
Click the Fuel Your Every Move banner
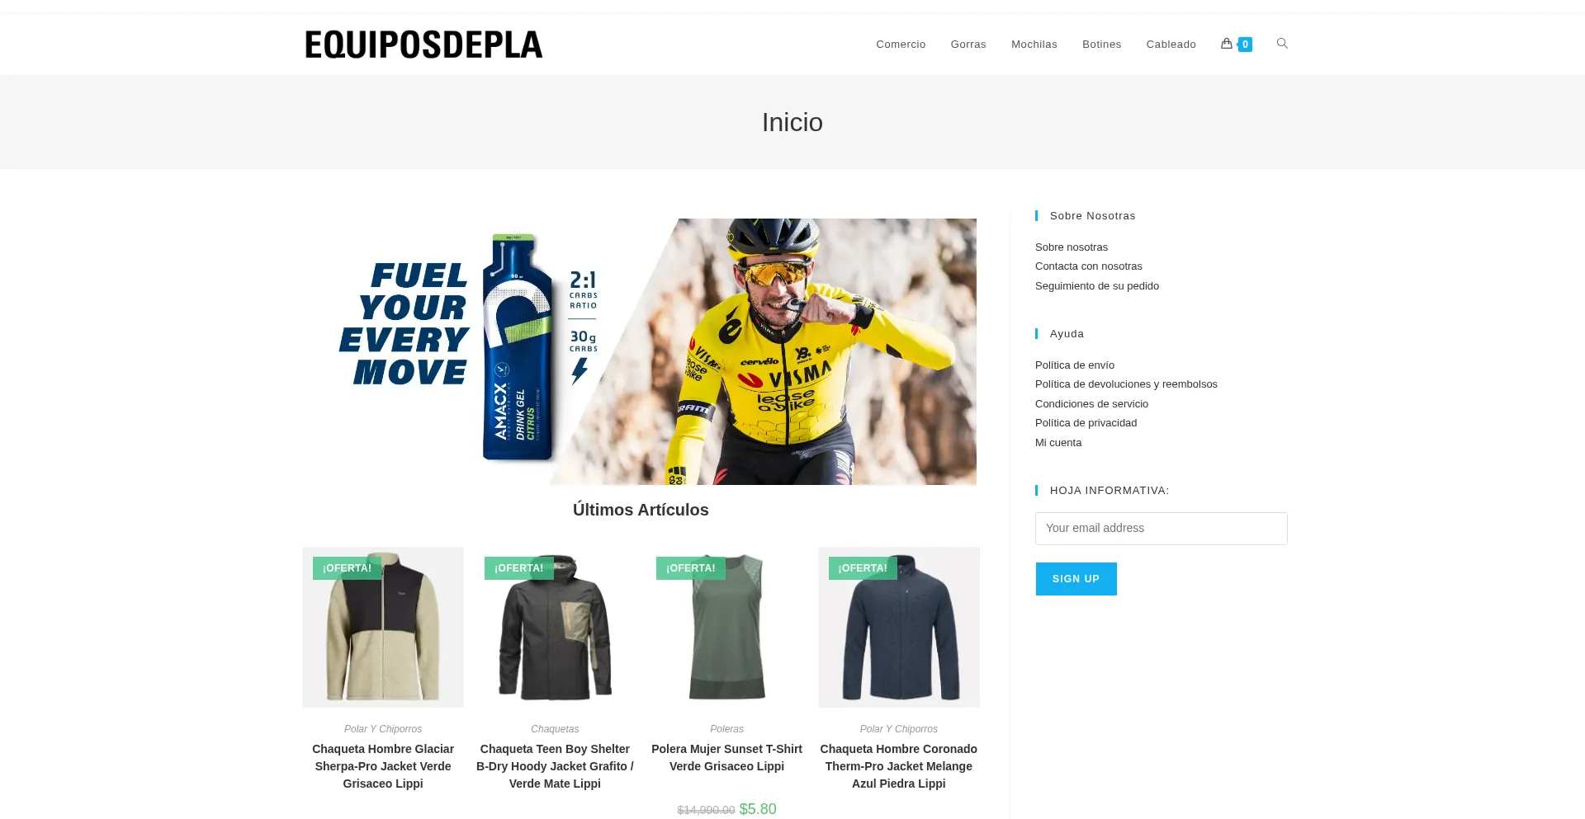point(641,351)
